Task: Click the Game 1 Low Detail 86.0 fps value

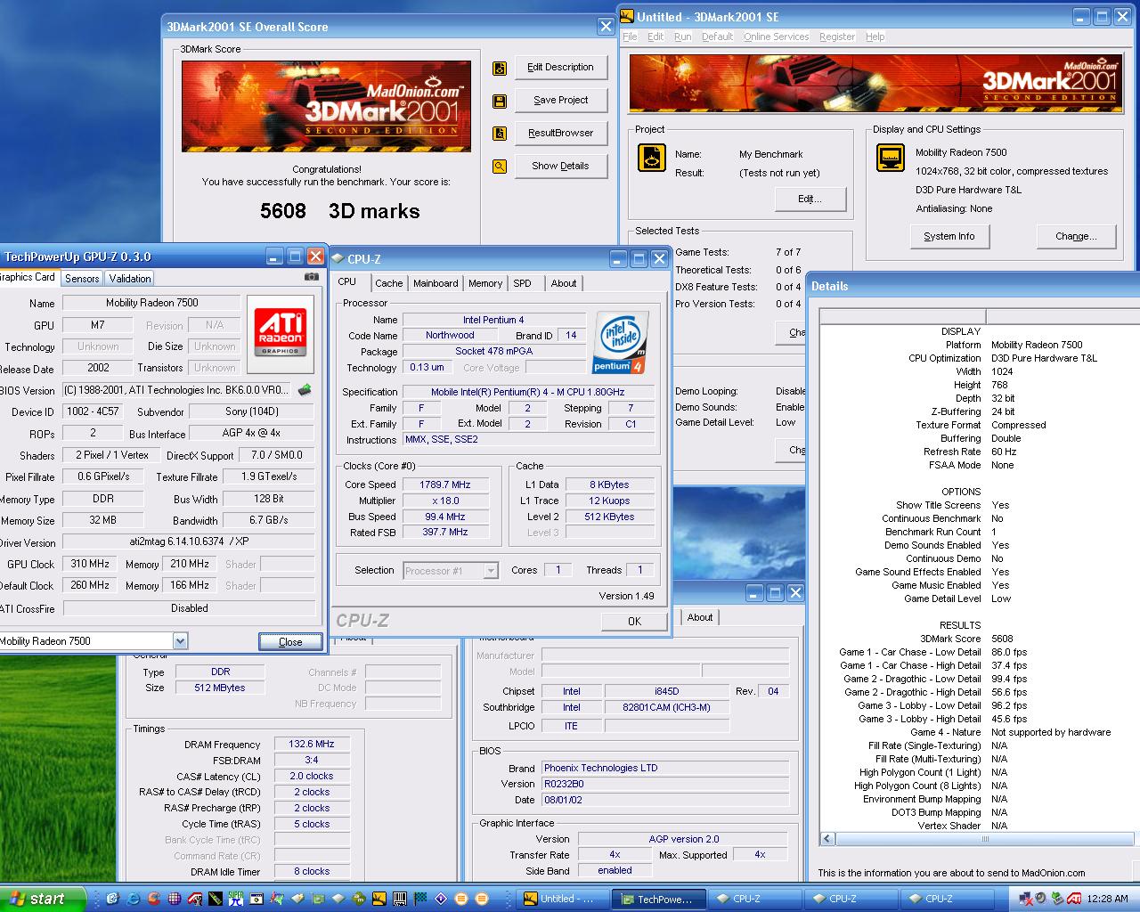Action: pyautogui.click(x=1009, y=652)
